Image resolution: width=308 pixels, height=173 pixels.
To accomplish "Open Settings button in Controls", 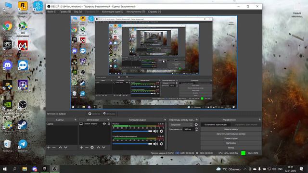I will tap(231, 143).
